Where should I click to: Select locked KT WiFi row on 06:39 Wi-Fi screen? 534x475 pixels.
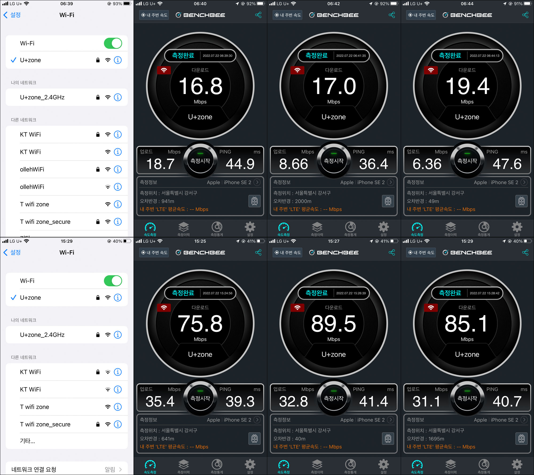[66, 134]
